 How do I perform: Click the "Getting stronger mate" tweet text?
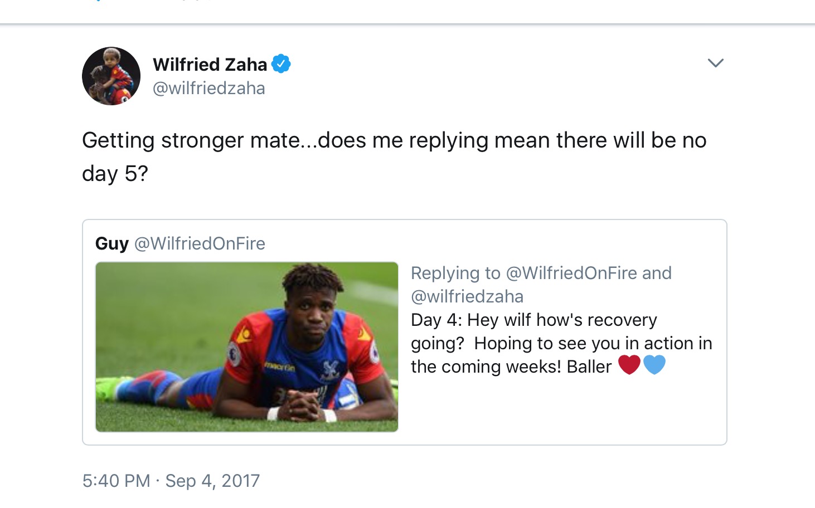(x=394, y=140)
